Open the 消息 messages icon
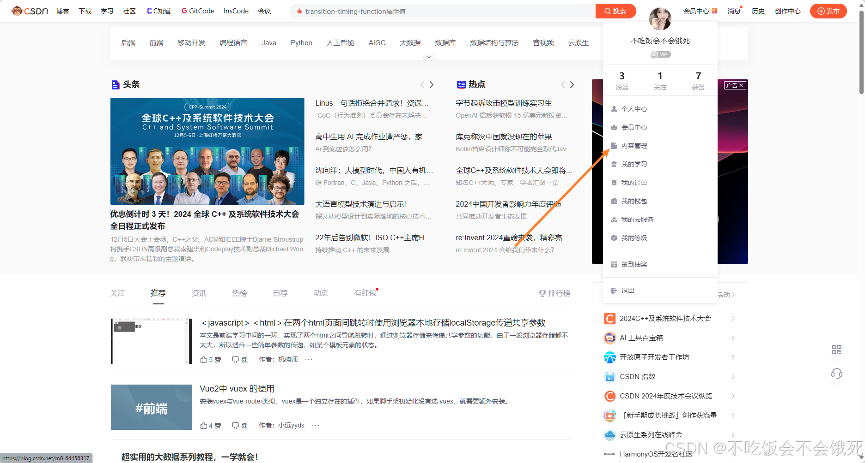The width and height of the screenshot is (865, 463). 734,11
